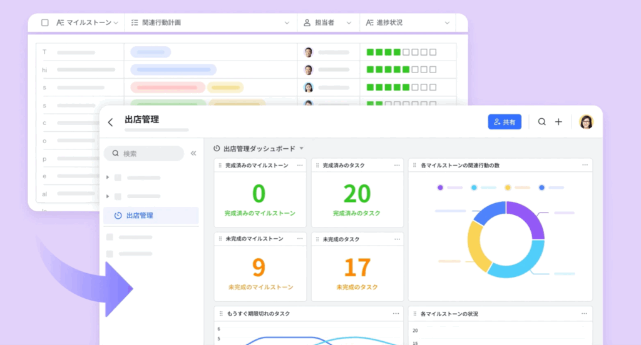Open more options on 完成済みのタスク card
Viewport: 641px width, 345px height.
click(397, 166)
